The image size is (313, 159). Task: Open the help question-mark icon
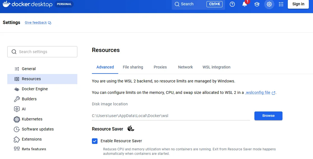232,4
